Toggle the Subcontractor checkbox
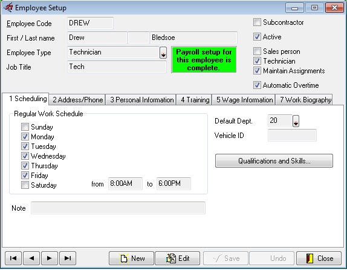This screenshot has height=270, width=347. click(257, 22)
